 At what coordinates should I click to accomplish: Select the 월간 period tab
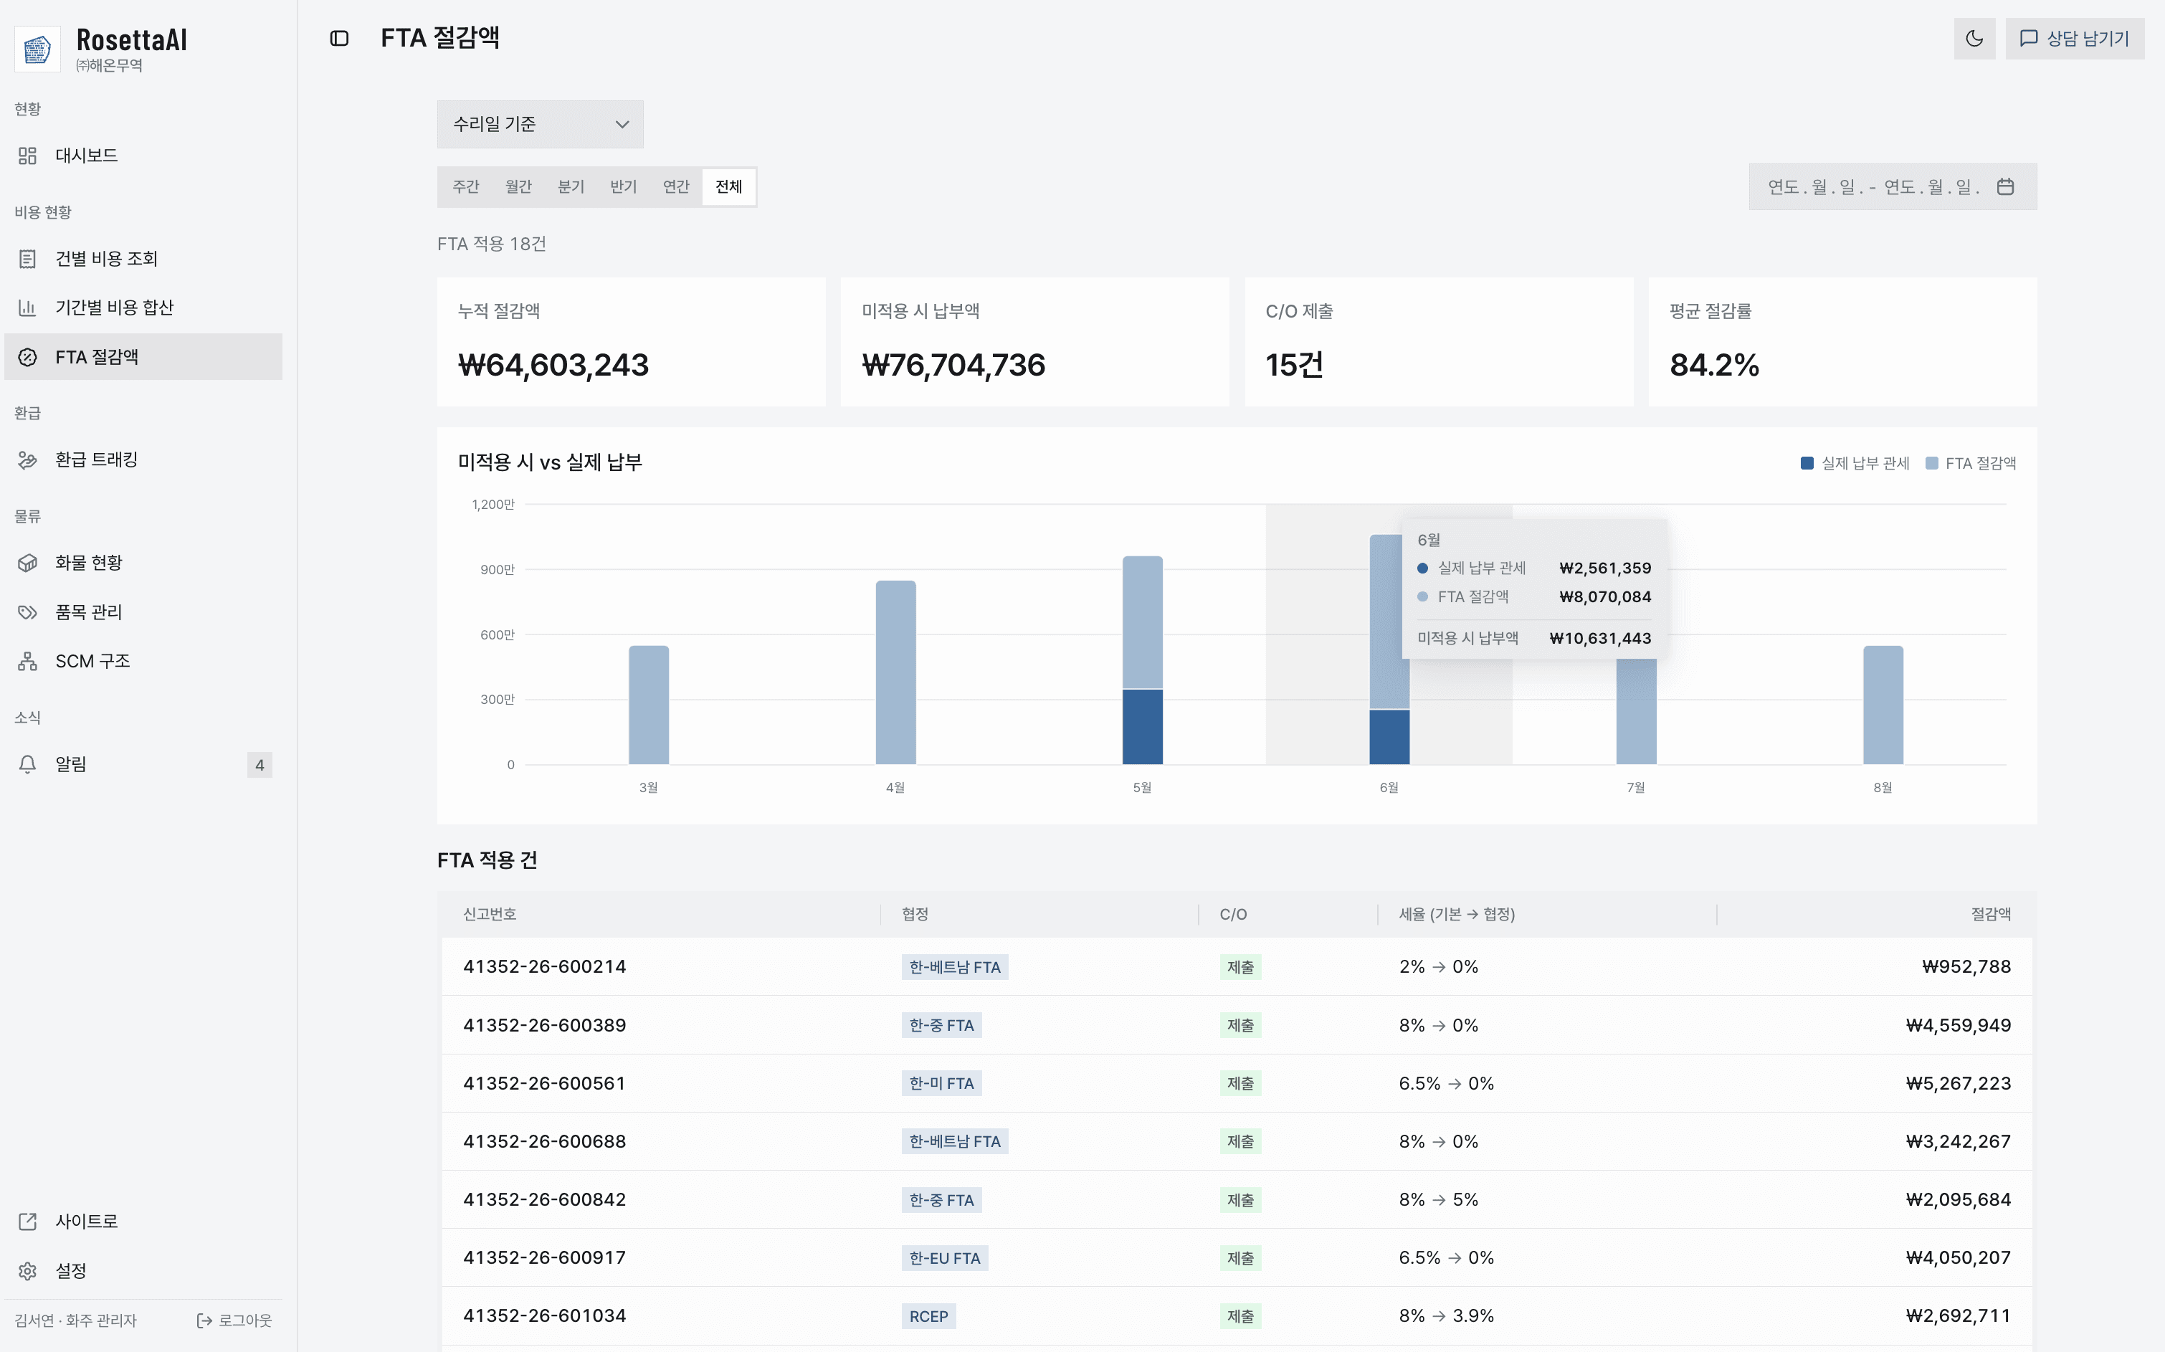(x=519, y=187)
